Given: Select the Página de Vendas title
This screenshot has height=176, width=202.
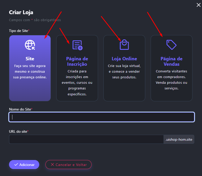Looking at the screenshot, I should [172, 61].
